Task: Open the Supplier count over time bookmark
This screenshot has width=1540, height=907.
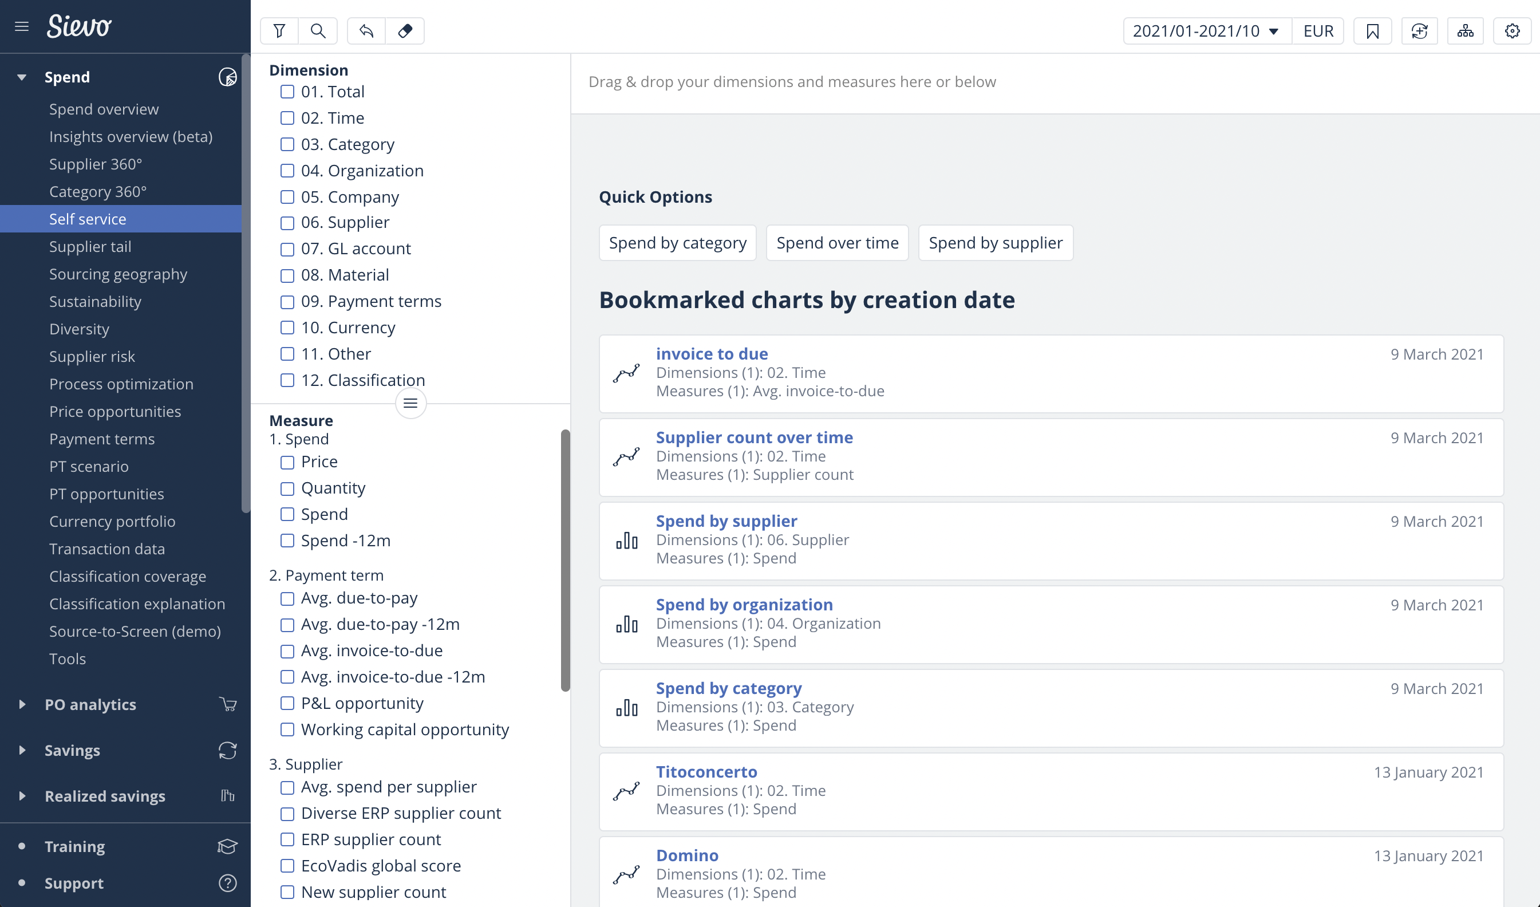Action: click(x=754, y=437)
